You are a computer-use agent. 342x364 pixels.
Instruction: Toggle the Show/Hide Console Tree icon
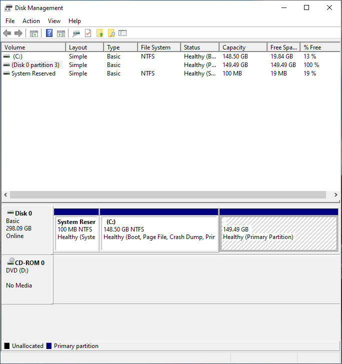pyautogui.click(x=34, y=33)
